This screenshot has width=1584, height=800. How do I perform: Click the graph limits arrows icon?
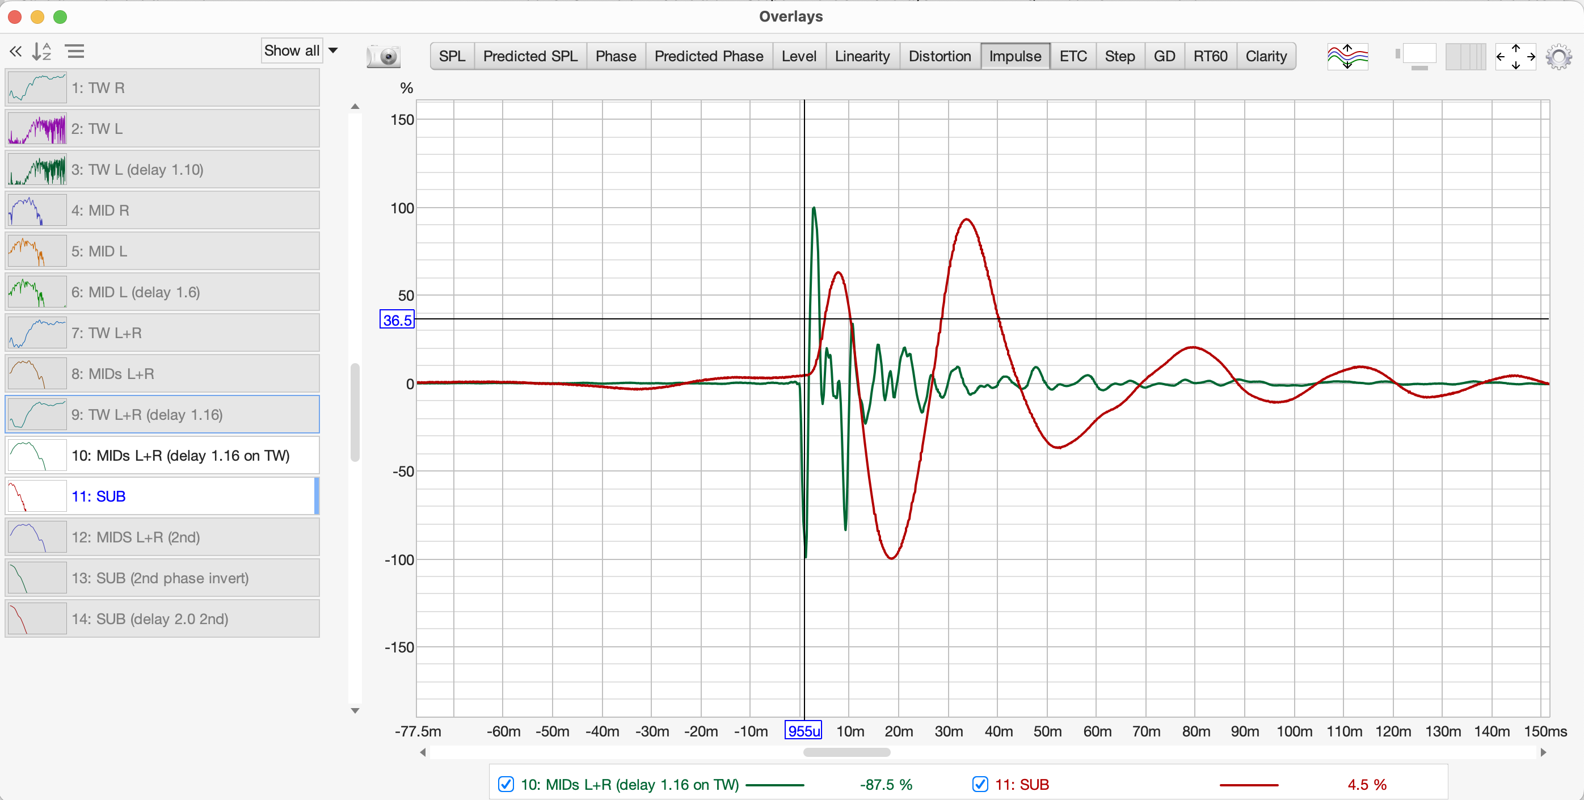(x=1515, y=57)
